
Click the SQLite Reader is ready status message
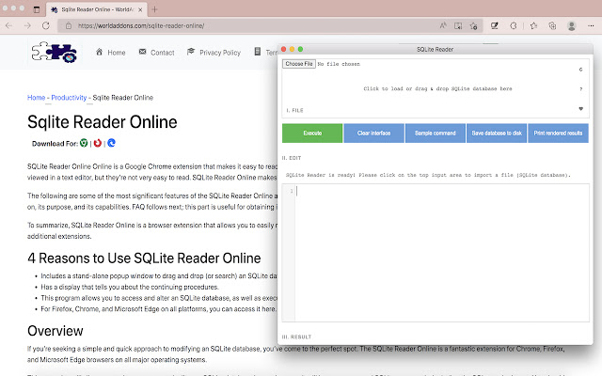click(428, 175)
